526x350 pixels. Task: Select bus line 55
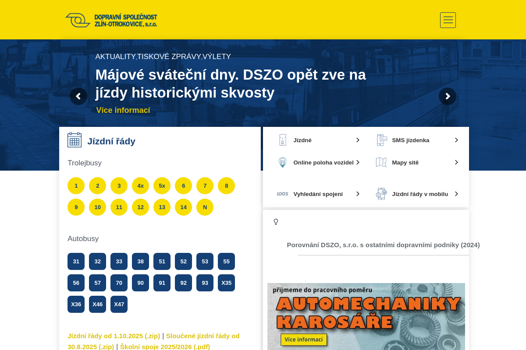226,261
